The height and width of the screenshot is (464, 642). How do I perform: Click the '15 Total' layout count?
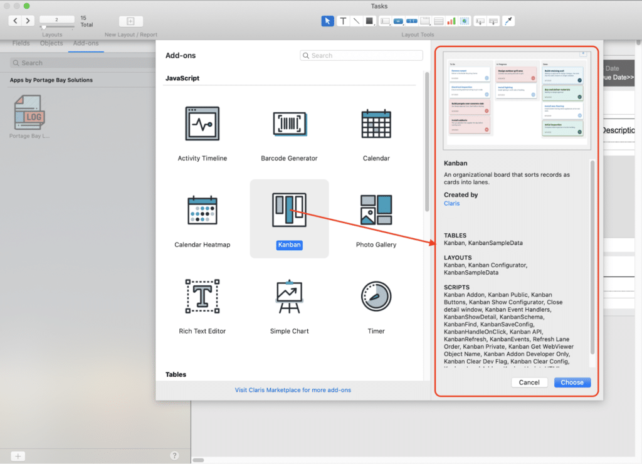click(x=87, y=21)
